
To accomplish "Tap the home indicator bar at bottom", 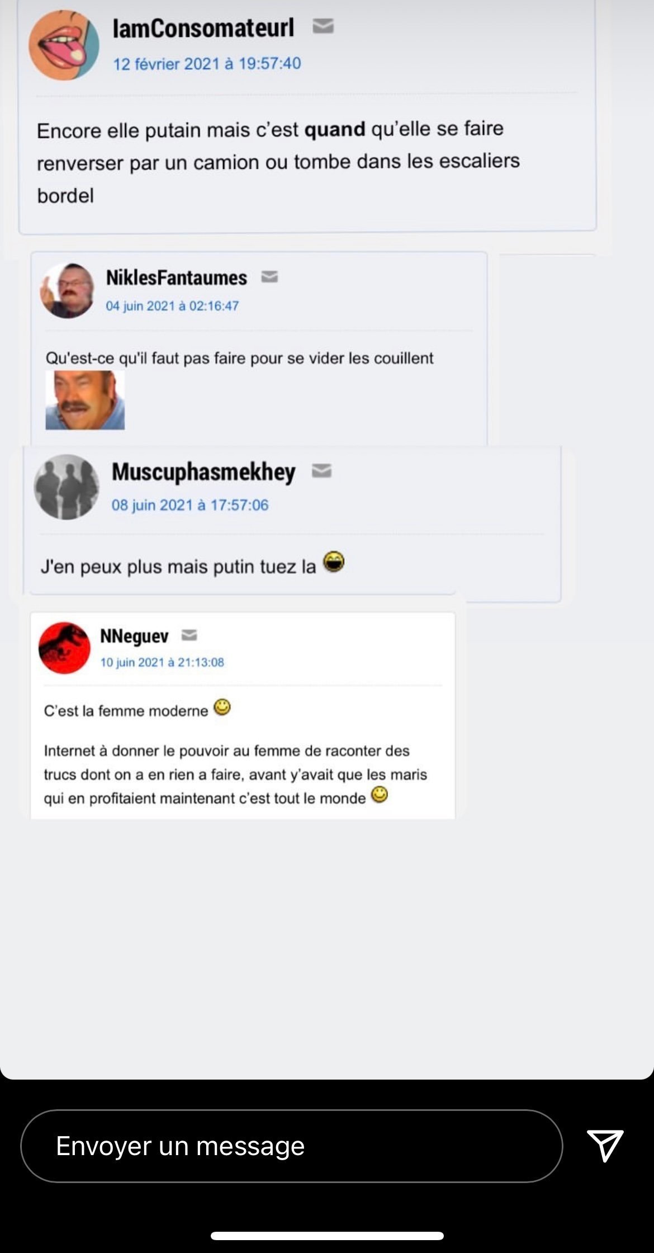I will tap(327, 1236).
